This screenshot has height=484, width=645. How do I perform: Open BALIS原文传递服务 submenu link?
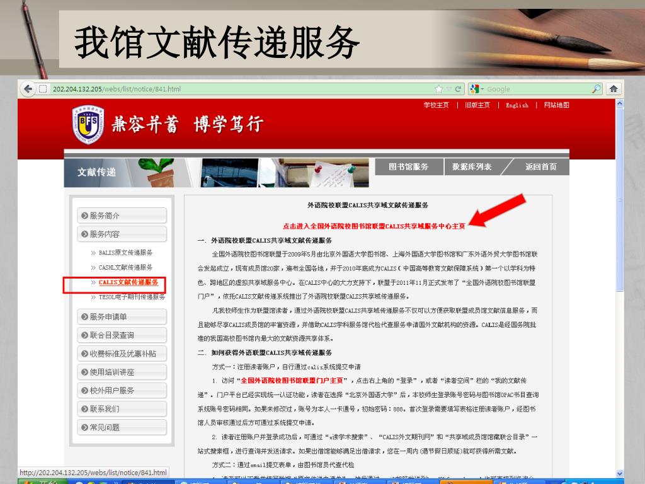(x=125, y=252)
